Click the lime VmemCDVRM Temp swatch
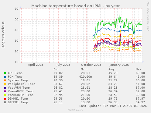The width and height of the screenshot is (151, 113). click(5, 95)
